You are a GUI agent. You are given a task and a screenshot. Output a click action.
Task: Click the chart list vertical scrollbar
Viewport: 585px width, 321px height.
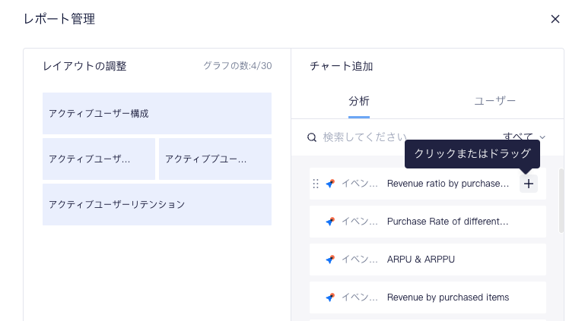pos(561,201)
